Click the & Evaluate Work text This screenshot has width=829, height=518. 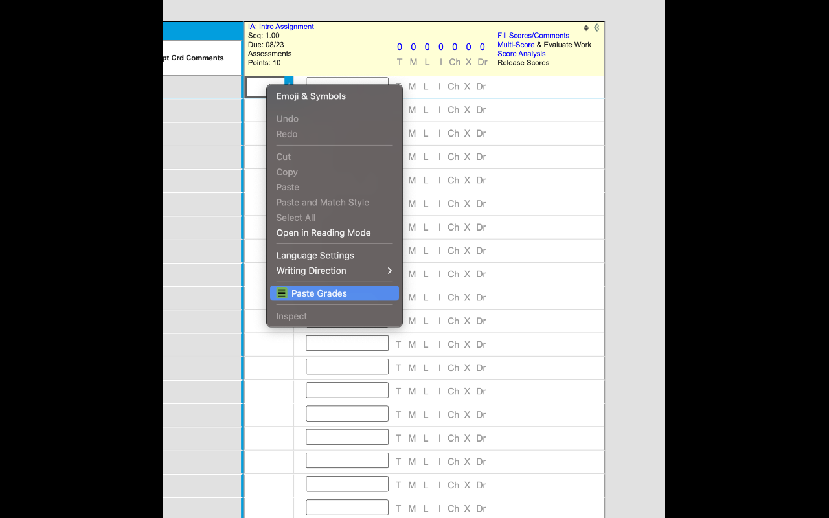click(564, 45)
